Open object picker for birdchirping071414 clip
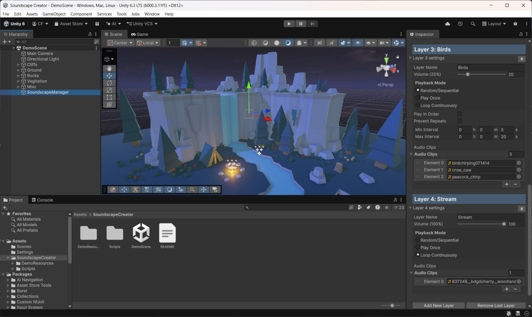532x317 pixels. pos(519,163)
